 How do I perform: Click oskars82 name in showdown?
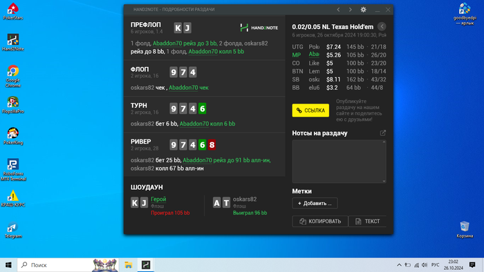(x=245, y=200)
